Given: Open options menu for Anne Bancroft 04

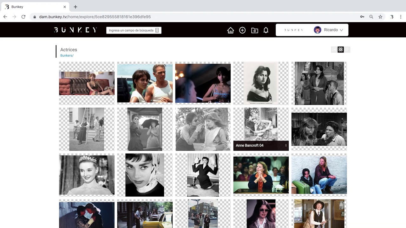Looking at the screenshot, I should [286, 145].
